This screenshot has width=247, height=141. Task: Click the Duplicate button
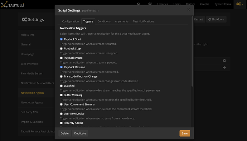(80, 133)
